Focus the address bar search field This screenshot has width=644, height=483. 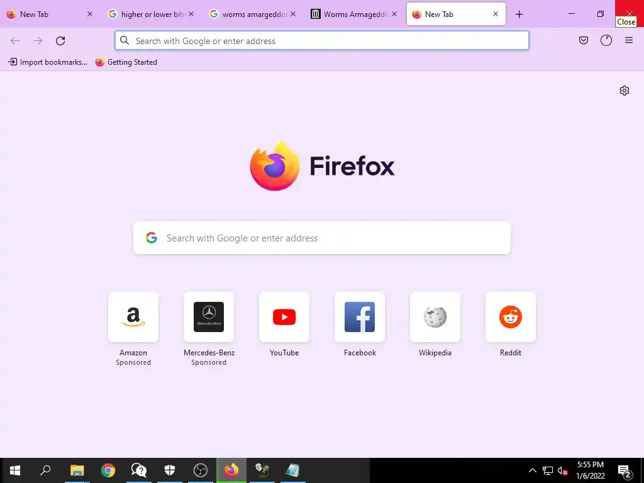[x=321, y=41]
